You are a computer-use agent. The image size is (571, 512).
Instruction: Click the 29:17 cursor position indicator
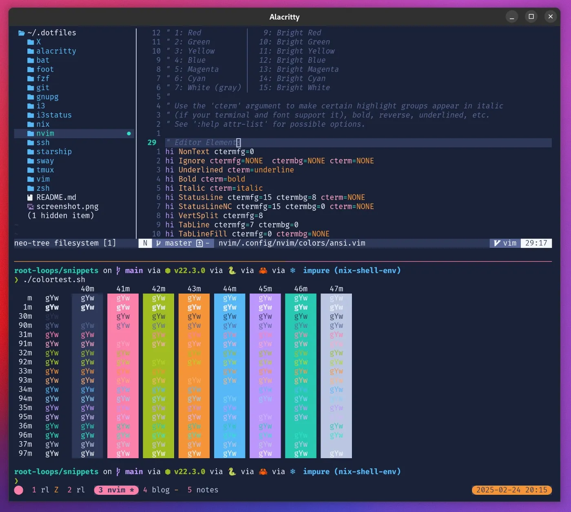coord(536,243)
